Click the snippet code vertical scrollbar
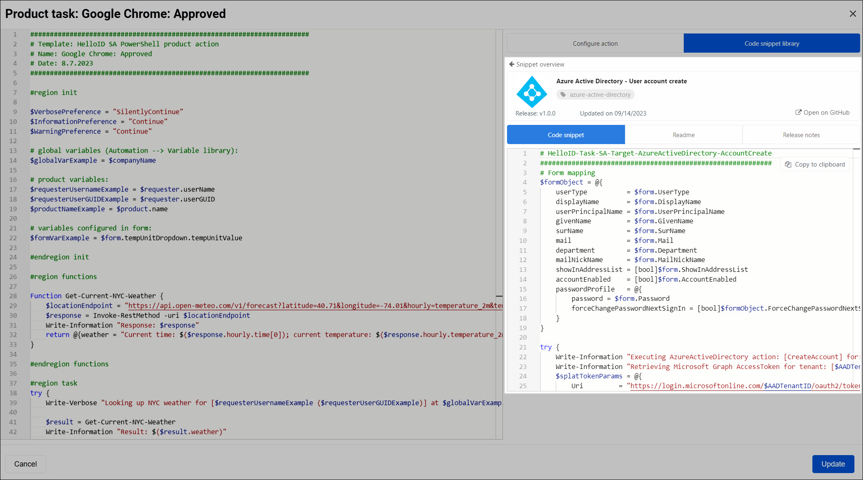 click(856, 269)
